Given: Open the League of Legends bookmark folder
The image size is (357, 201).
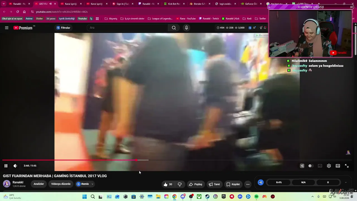Looking at the screenshot, I should click(160, 19).
